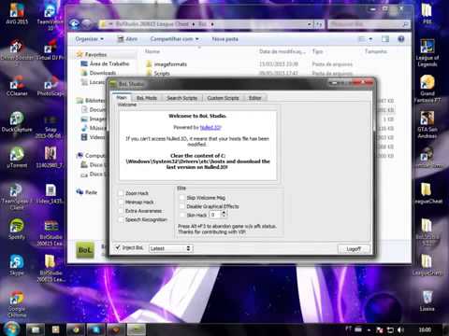449x336 pixels.
Task: Open the view options dropdown arrow in Explorer
Action: point(370,39)
